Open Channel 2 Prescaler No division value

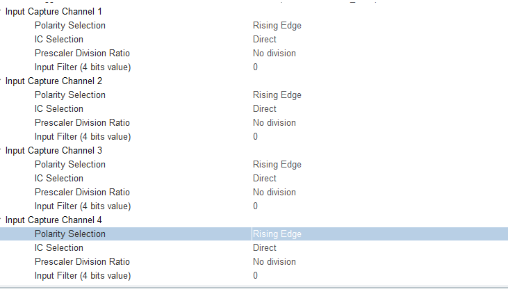(x=274, y=123)
